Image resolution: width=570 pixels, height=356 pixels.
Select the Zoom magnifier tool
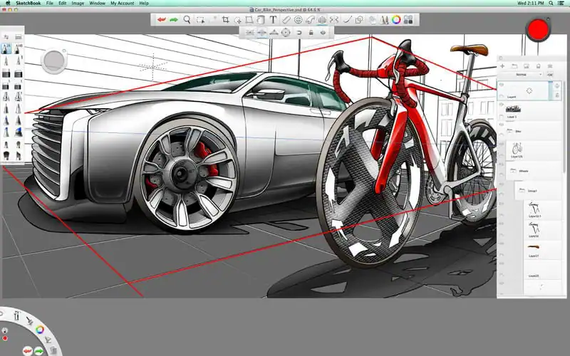(x=187, y=20)
